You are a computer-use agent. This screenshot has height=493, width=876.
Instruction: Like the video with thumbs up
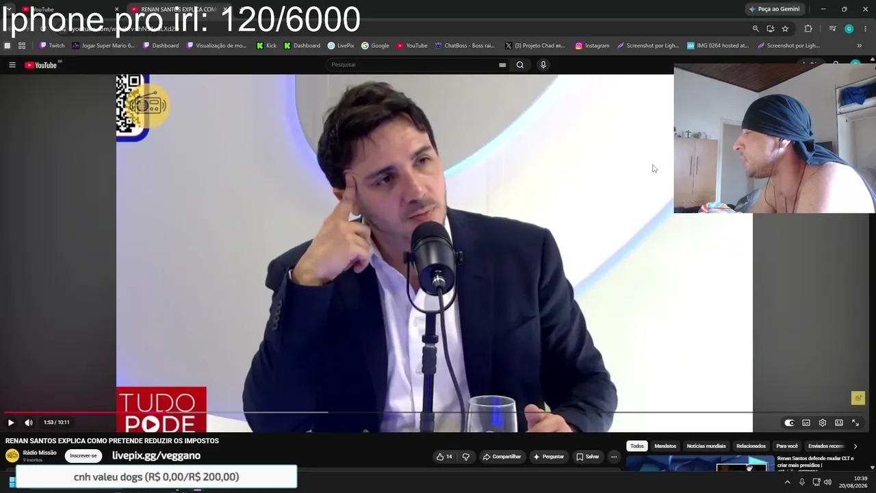[444, 457]
